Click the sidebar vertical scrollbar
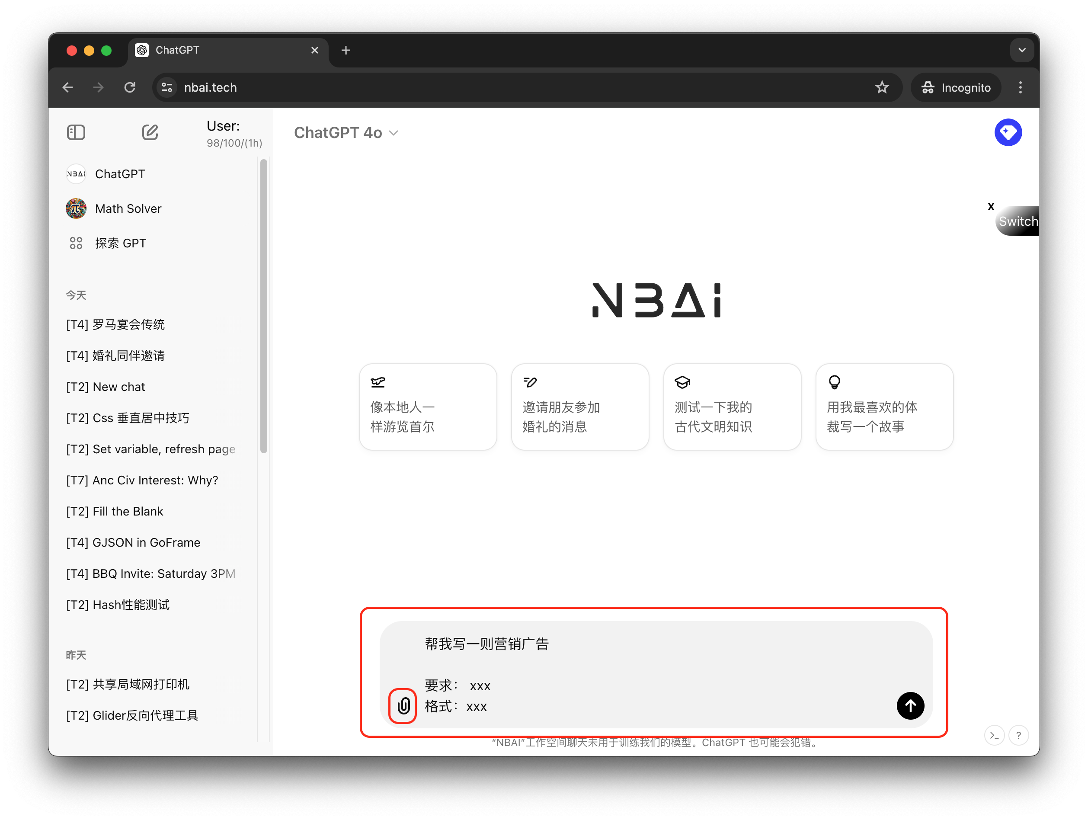 (x=264, y=305)
